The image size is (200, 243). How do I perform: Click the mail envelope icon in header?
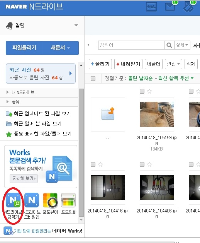(170, 7)
